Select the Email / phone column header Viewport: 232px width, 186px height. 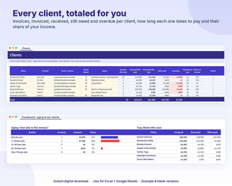pyautogui.click(x=67, y=71)
